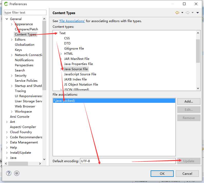
Task: Expand the JSON (Illformed) content type
Action: [61, 89]
